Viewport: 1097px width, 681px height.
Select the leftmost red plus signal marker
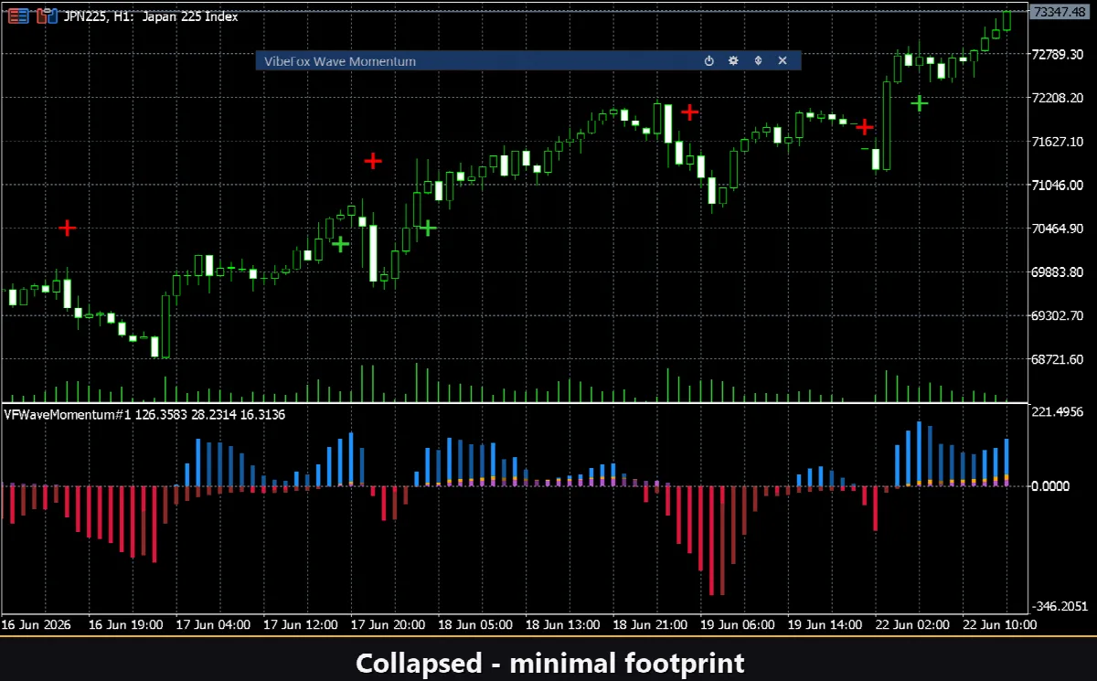click(x=67, y=228)
